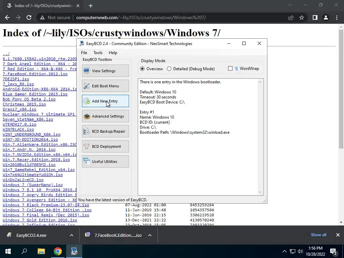Open the Tools menu in EasyBCD
344x258 pixels.
click(98, 53)
